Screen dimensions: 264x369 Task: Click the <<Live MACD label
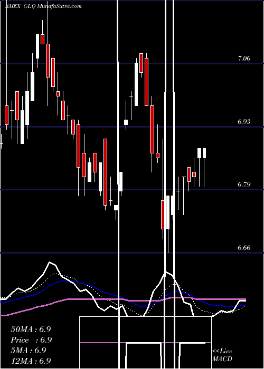pyautogui.click(x=222, y=355)
